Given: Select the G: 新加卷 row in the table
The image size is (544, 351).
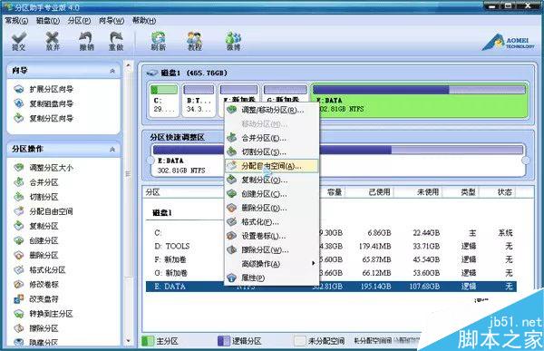Looking at the screenshot, I should 331,273.
